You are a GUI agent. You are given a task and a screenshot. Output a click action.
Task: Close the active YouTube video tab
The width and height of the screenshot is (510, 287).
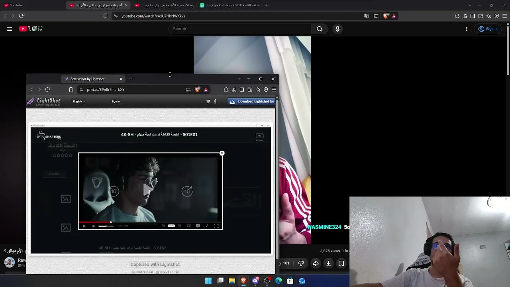click(126, 5)
